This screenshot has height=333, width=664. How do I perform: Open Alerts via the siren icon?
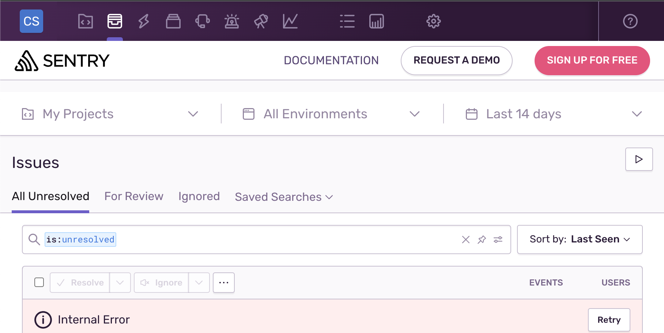(x=232, y=21)
